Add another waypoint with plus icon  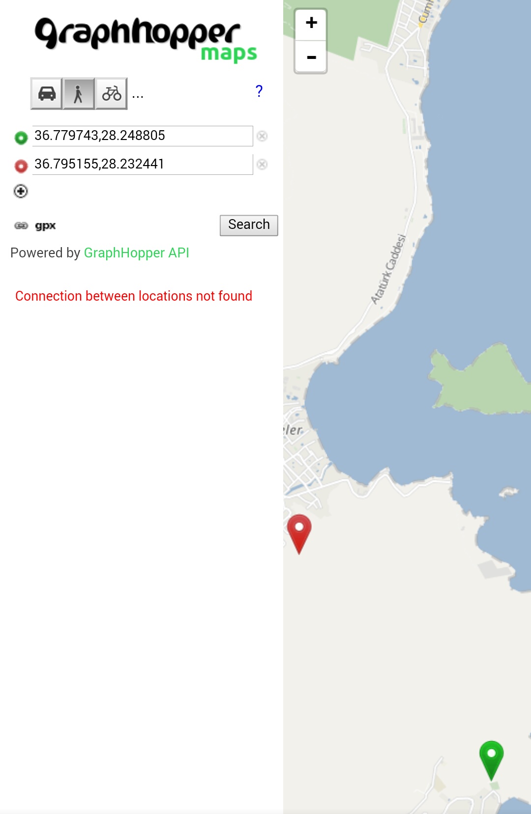[x=21, y=191]
